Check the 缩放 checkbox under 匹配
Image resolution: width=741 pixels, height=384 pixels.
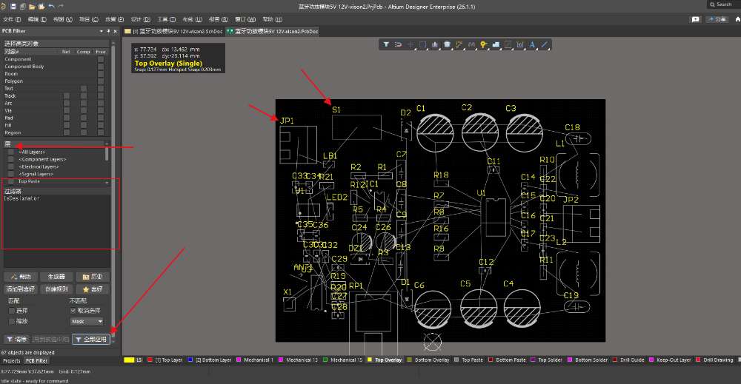(x=12, y=321)
